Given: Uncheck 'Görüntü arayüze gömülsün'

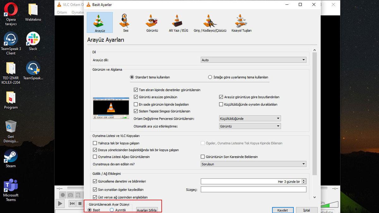Looking at the screenshot, I should [136, 97].
